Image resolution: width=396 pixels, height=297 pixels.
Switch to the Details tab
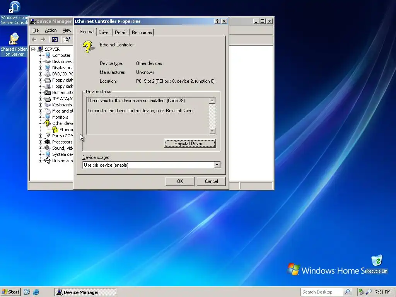click(x=121, y=32)
